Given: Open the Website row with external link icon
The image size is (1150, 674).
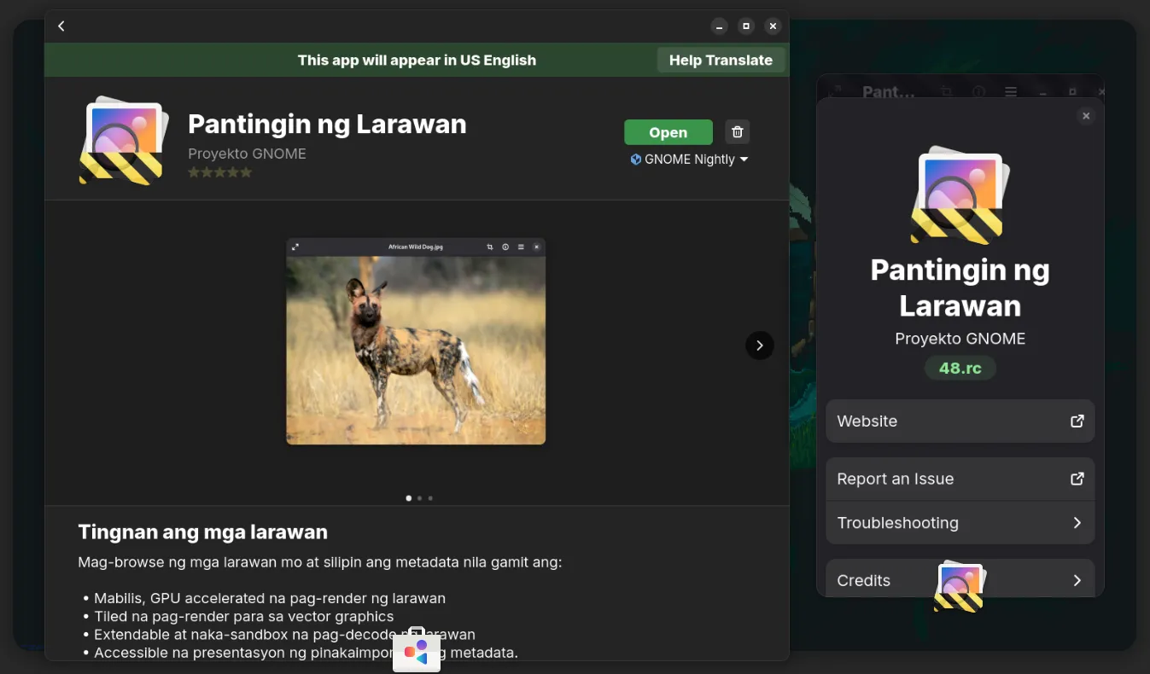Looking at the screenshot, I should click(x=960, y=421).
